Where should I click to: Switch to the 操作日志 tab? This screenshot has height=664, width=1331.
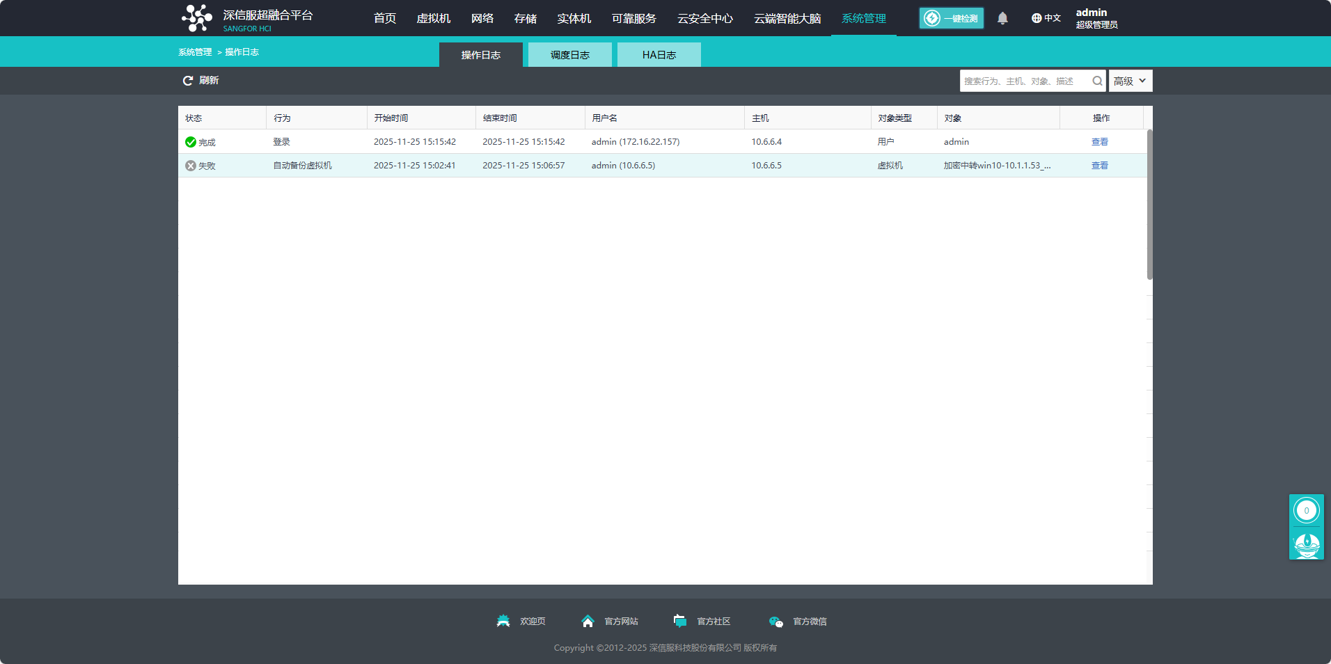[x=481, y=55]
